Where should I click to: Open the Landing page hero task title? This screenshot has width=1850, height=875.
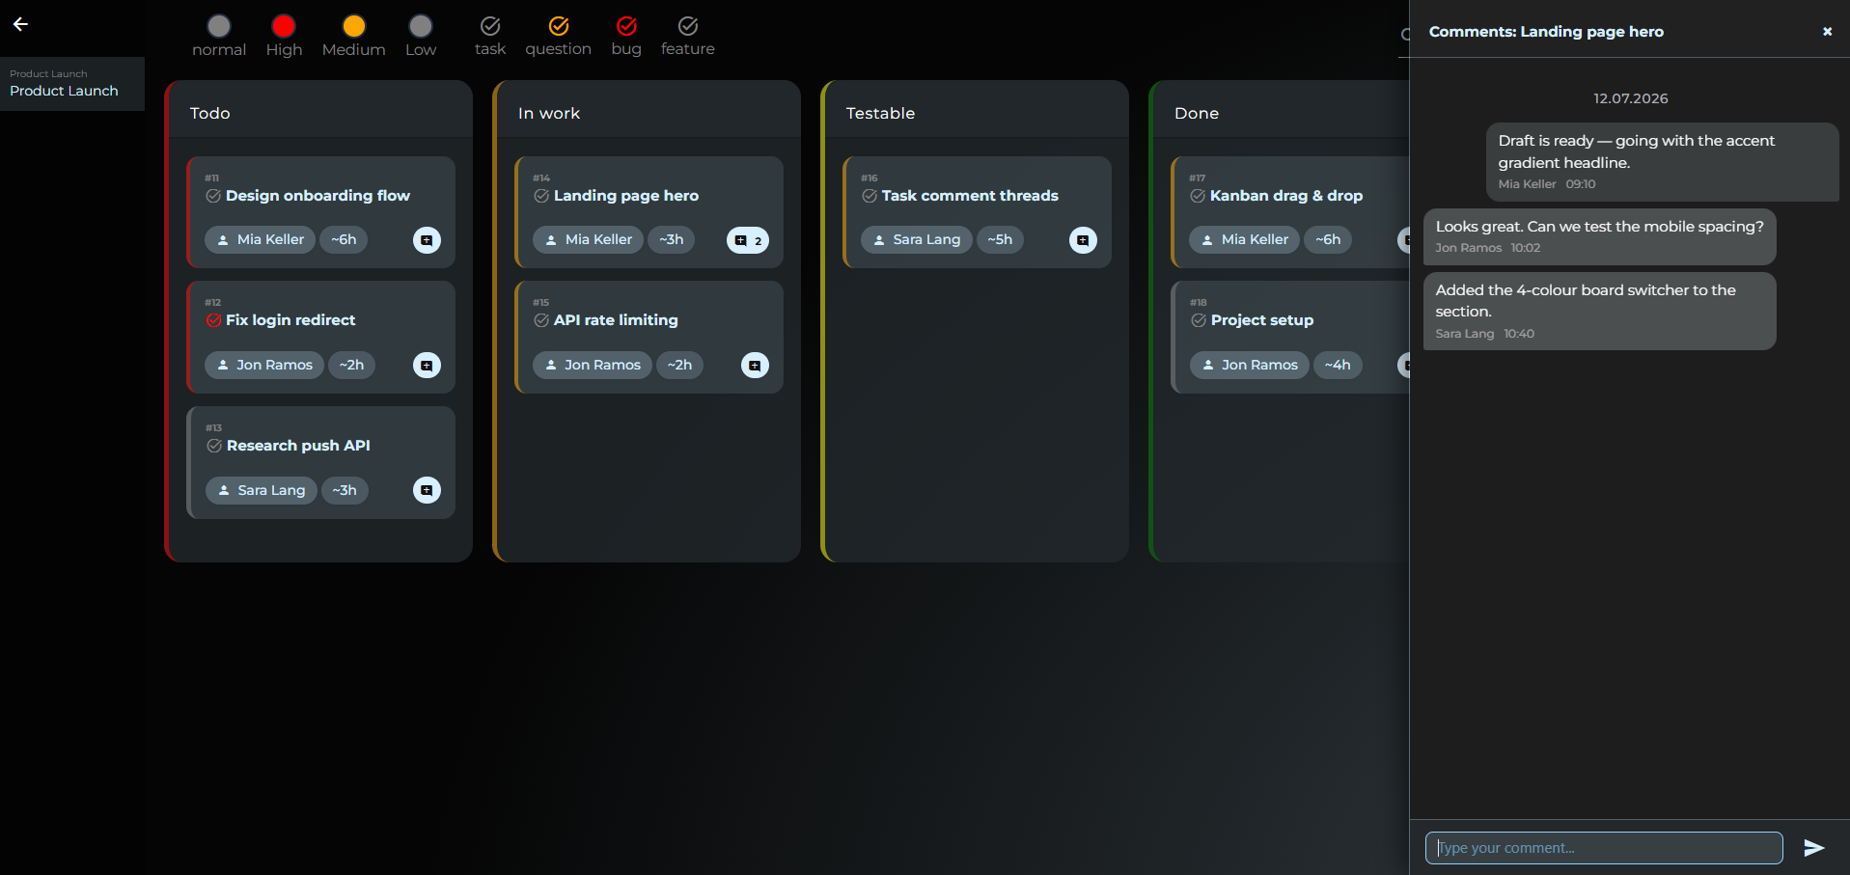coord(626,196)
